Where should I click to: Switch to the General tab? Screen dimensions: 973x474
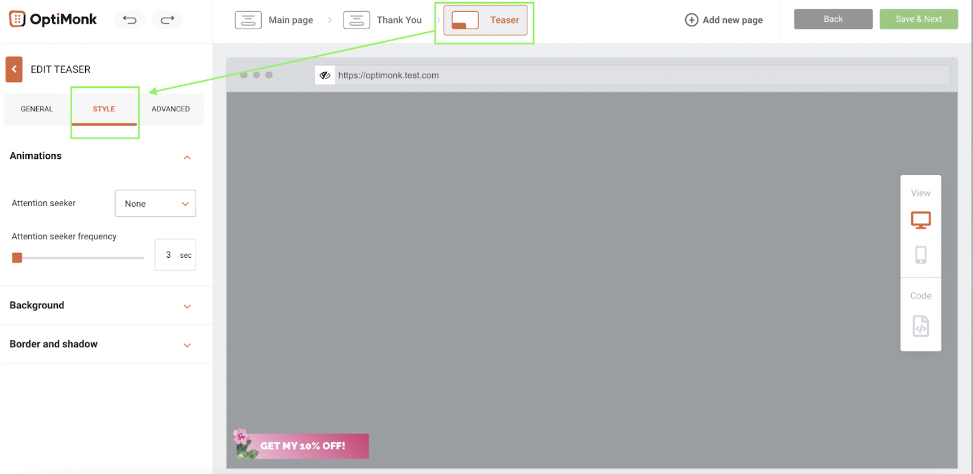click(x=37, y=109)
